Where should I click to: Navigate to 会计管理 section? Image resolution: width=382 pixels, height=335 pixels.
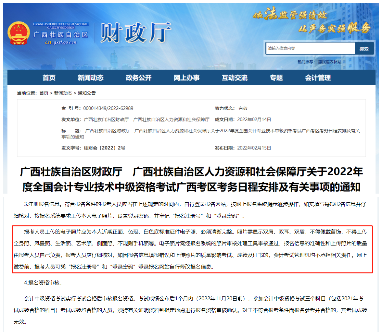click(318, 78)
